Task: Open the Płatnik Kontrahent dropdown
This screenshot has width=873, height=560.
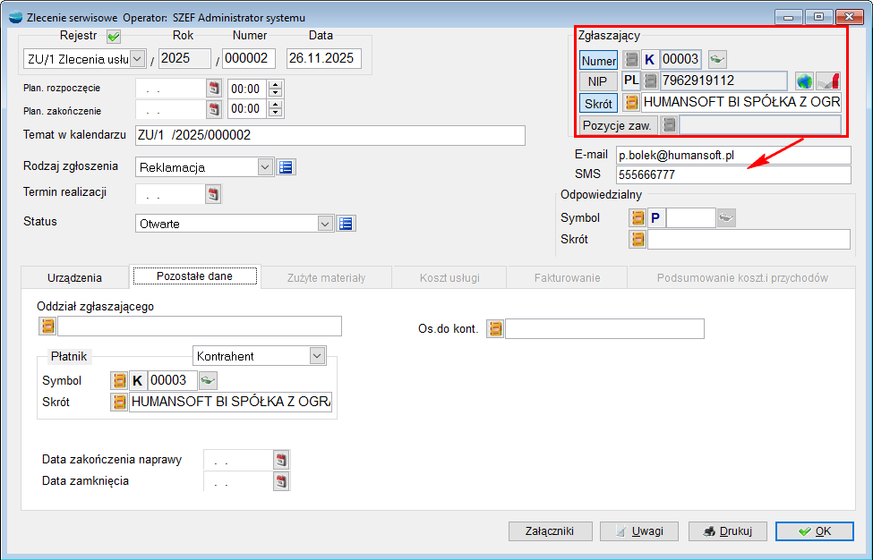Action: click(317, 356)
